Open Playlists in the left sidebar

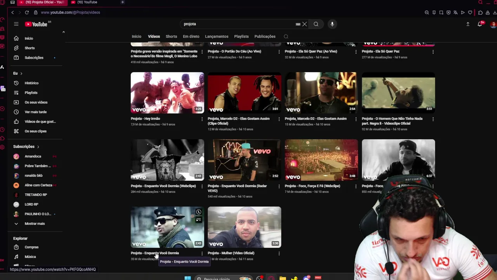coord(31,93)
